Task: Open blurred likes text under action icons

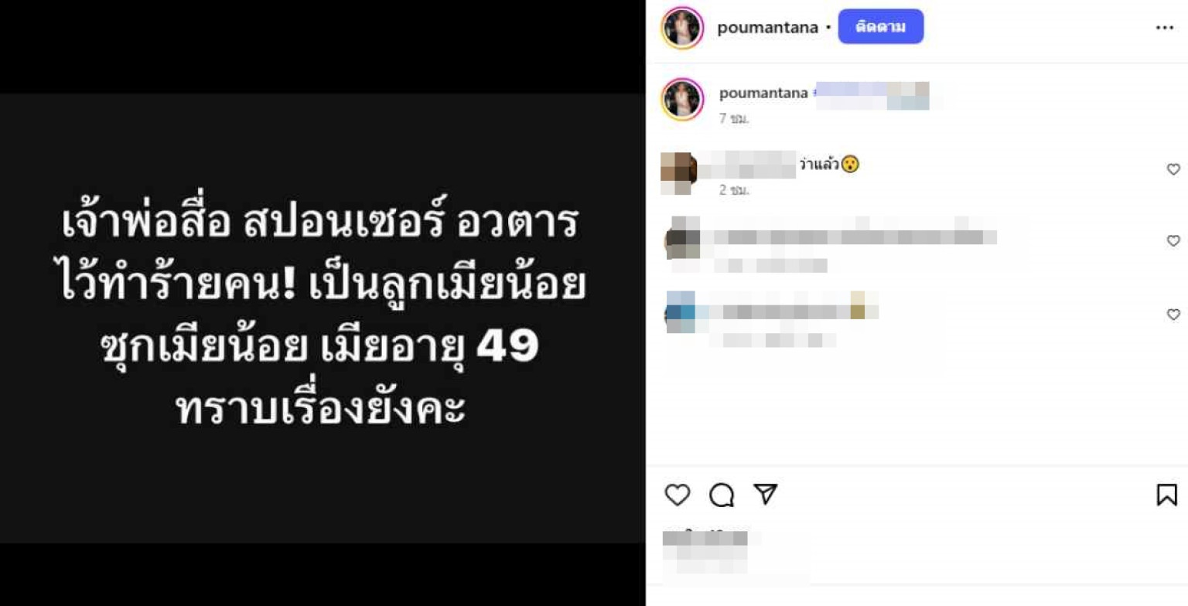Action: [x=705, y=539]
